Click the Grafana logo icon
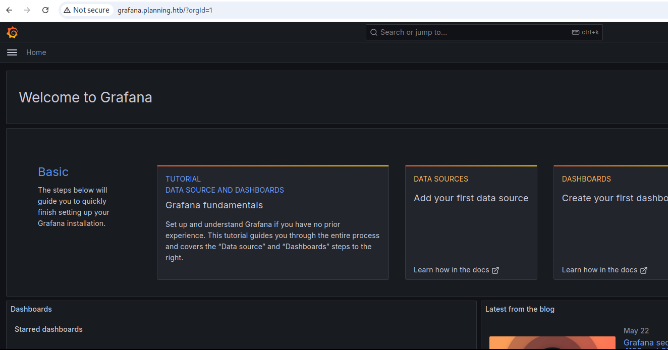Image resolution: width=668 pixels, height=350 pixels. [x=12, y=33]
